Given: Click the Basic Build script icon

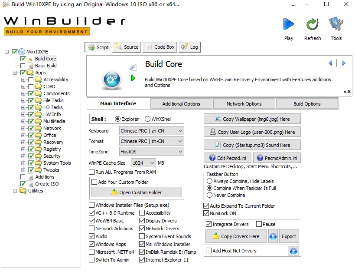Looking at the screenshot, I should (31, 66).
